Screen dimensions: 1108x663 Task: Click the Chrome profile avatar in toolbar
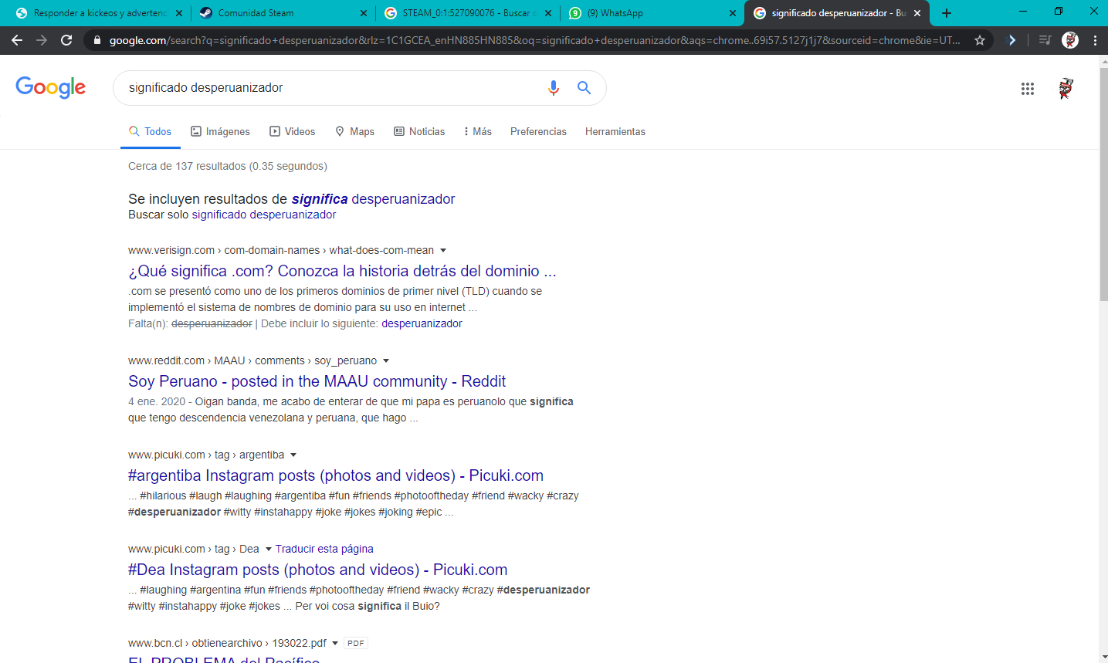coord(1070,40)
